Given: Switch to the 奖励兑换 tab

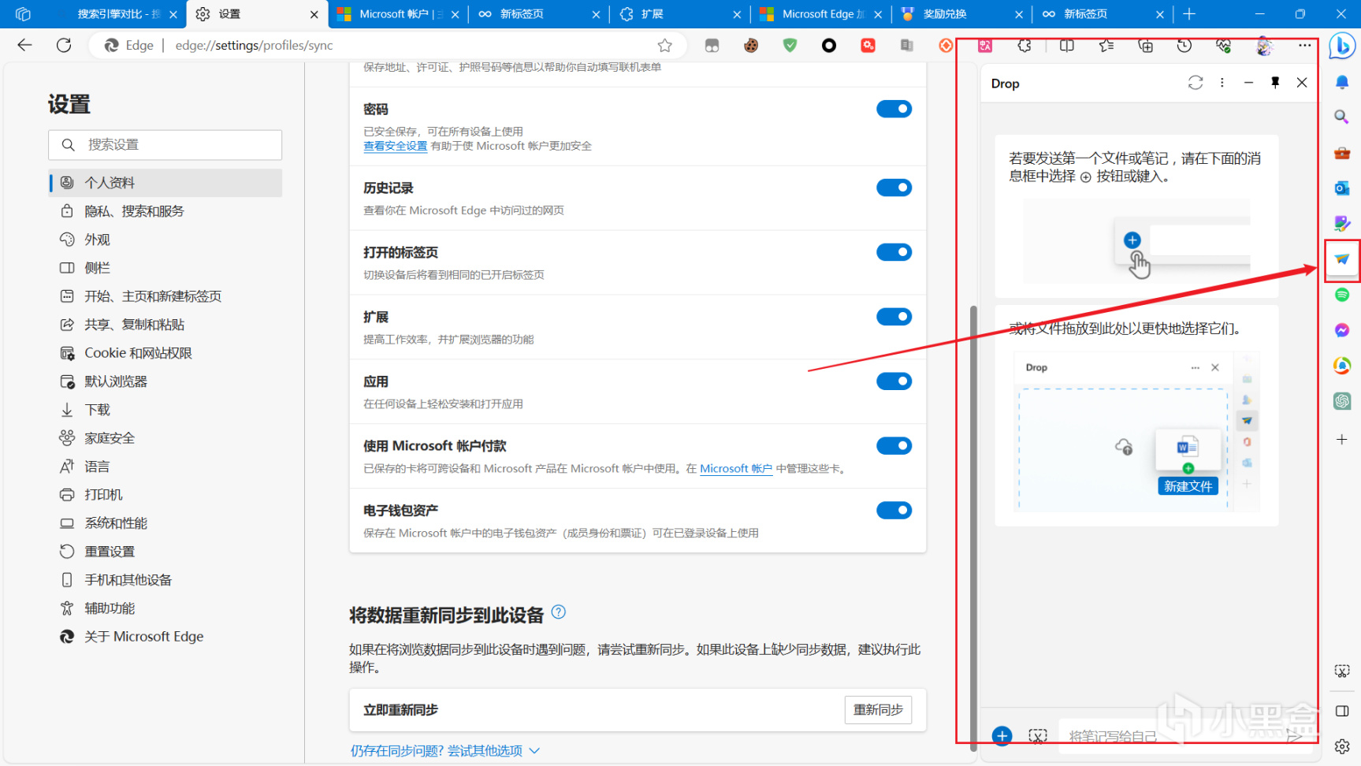Looking at the screenshot, I should tap(961, 14).
